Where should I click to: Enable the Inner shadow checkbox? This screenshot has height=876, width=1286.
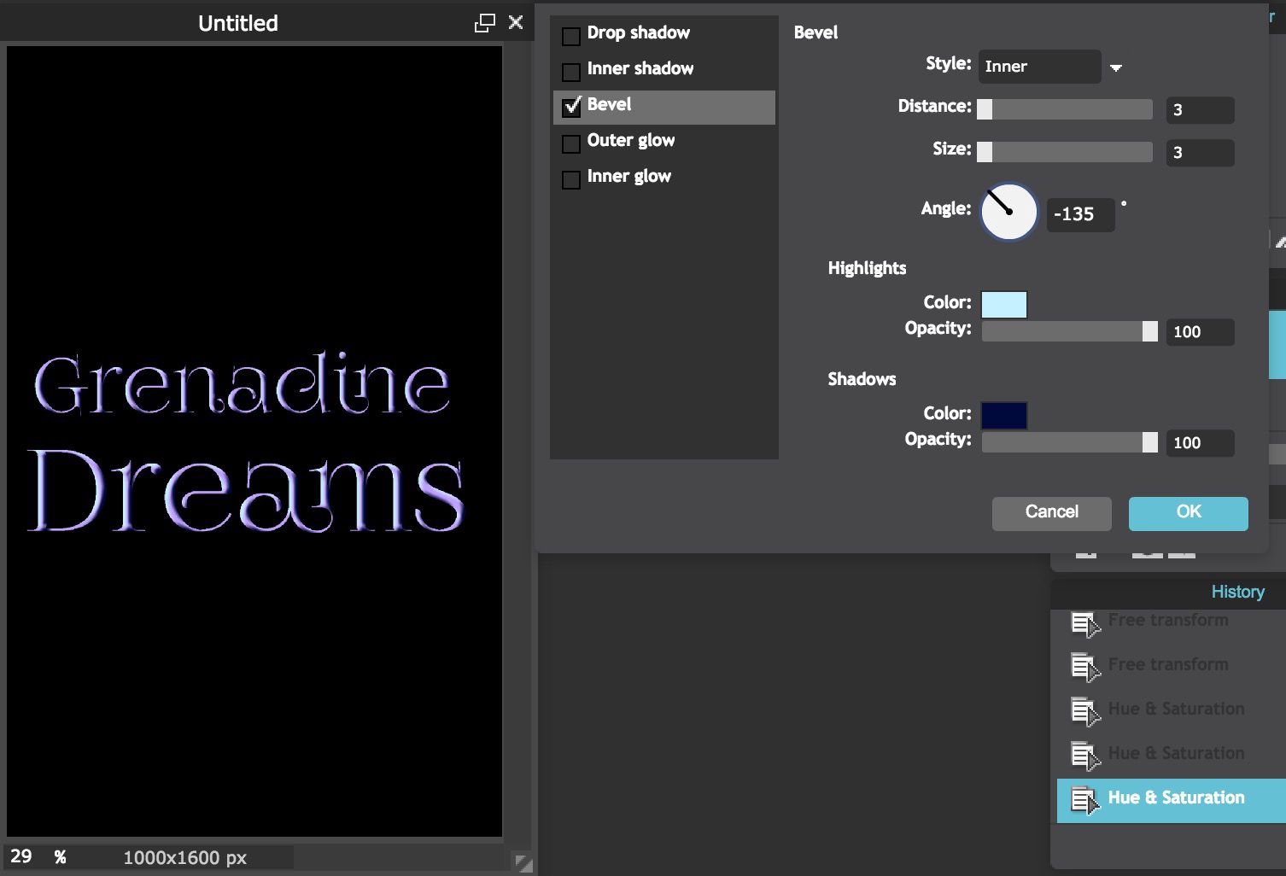[571, 72]
